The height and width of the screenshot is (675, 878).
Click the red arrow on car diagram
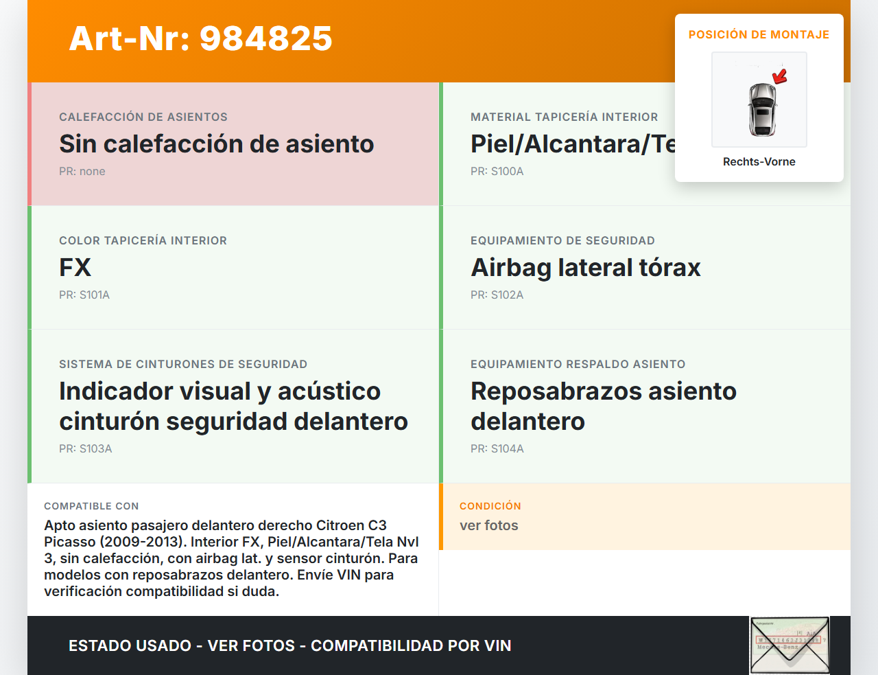[x=780, y=76]
